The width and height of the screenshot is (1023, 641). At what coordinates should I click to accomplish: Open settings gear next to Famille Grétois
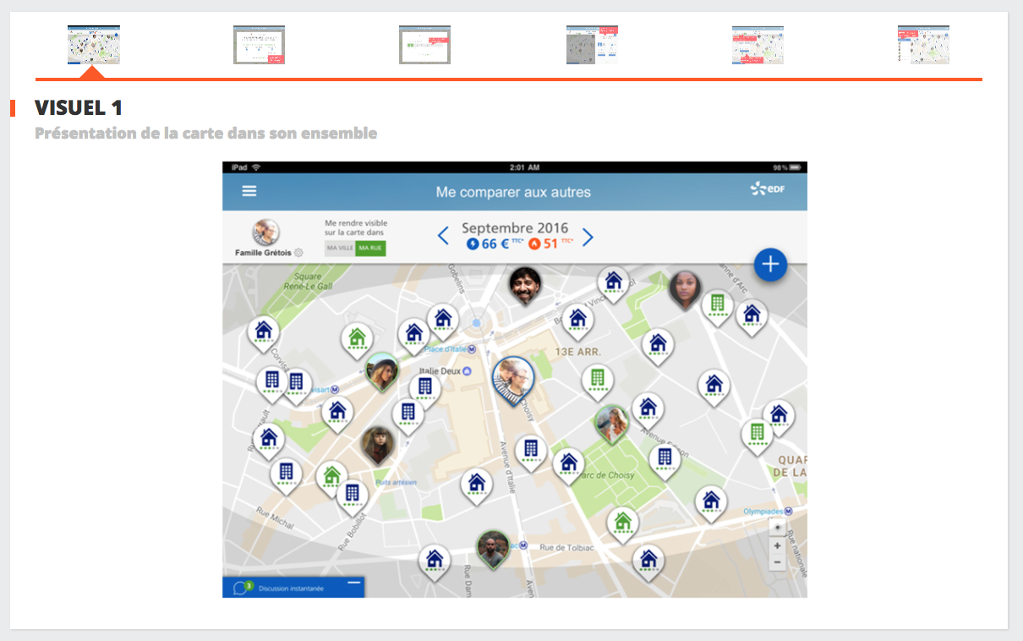click(x=298, y=253)
